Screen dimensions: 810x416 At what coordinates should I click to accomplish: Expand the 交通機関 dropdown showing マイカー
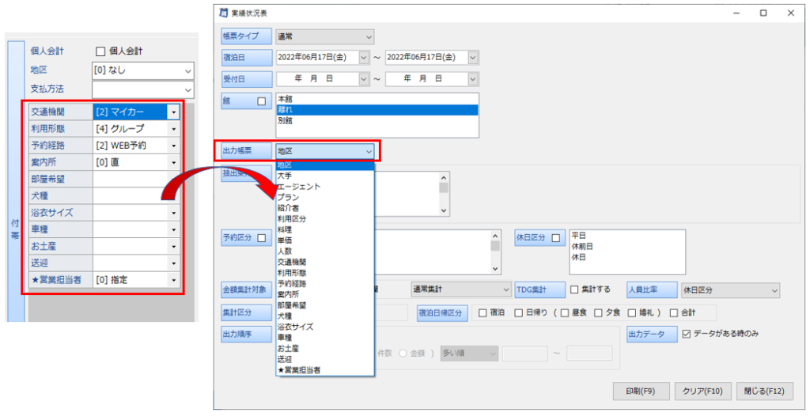click(173, 112)
